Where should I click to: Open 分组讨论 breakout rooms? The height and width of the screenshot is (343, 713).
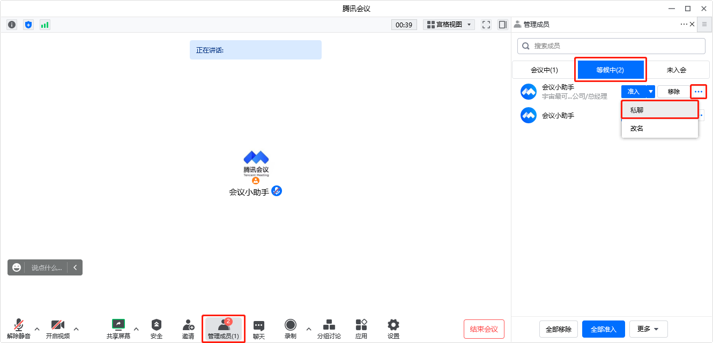329,329
